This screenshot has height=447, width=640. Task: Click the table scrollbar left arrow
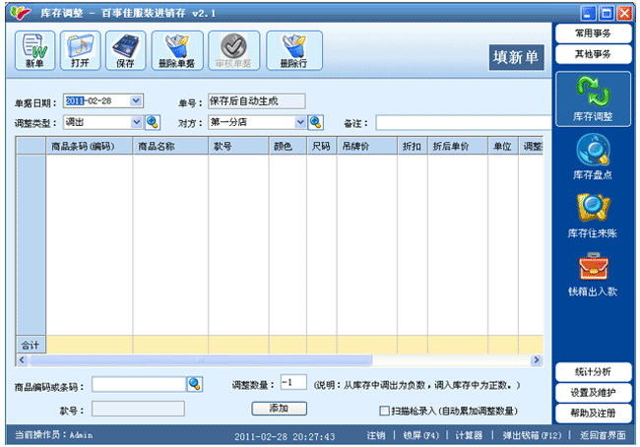(23, 360)
